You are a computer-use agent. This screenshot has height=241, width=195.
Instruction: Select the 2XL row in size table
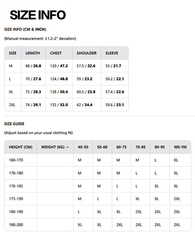(x=67, y=105)
